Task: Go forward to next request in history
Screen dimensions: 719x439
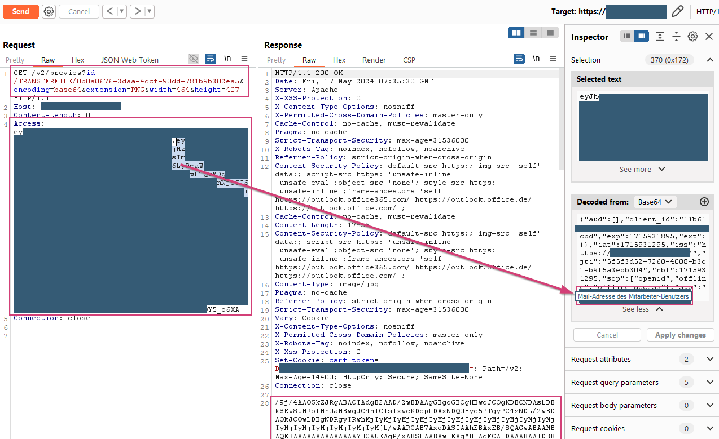Action: [x=138, y=11]
